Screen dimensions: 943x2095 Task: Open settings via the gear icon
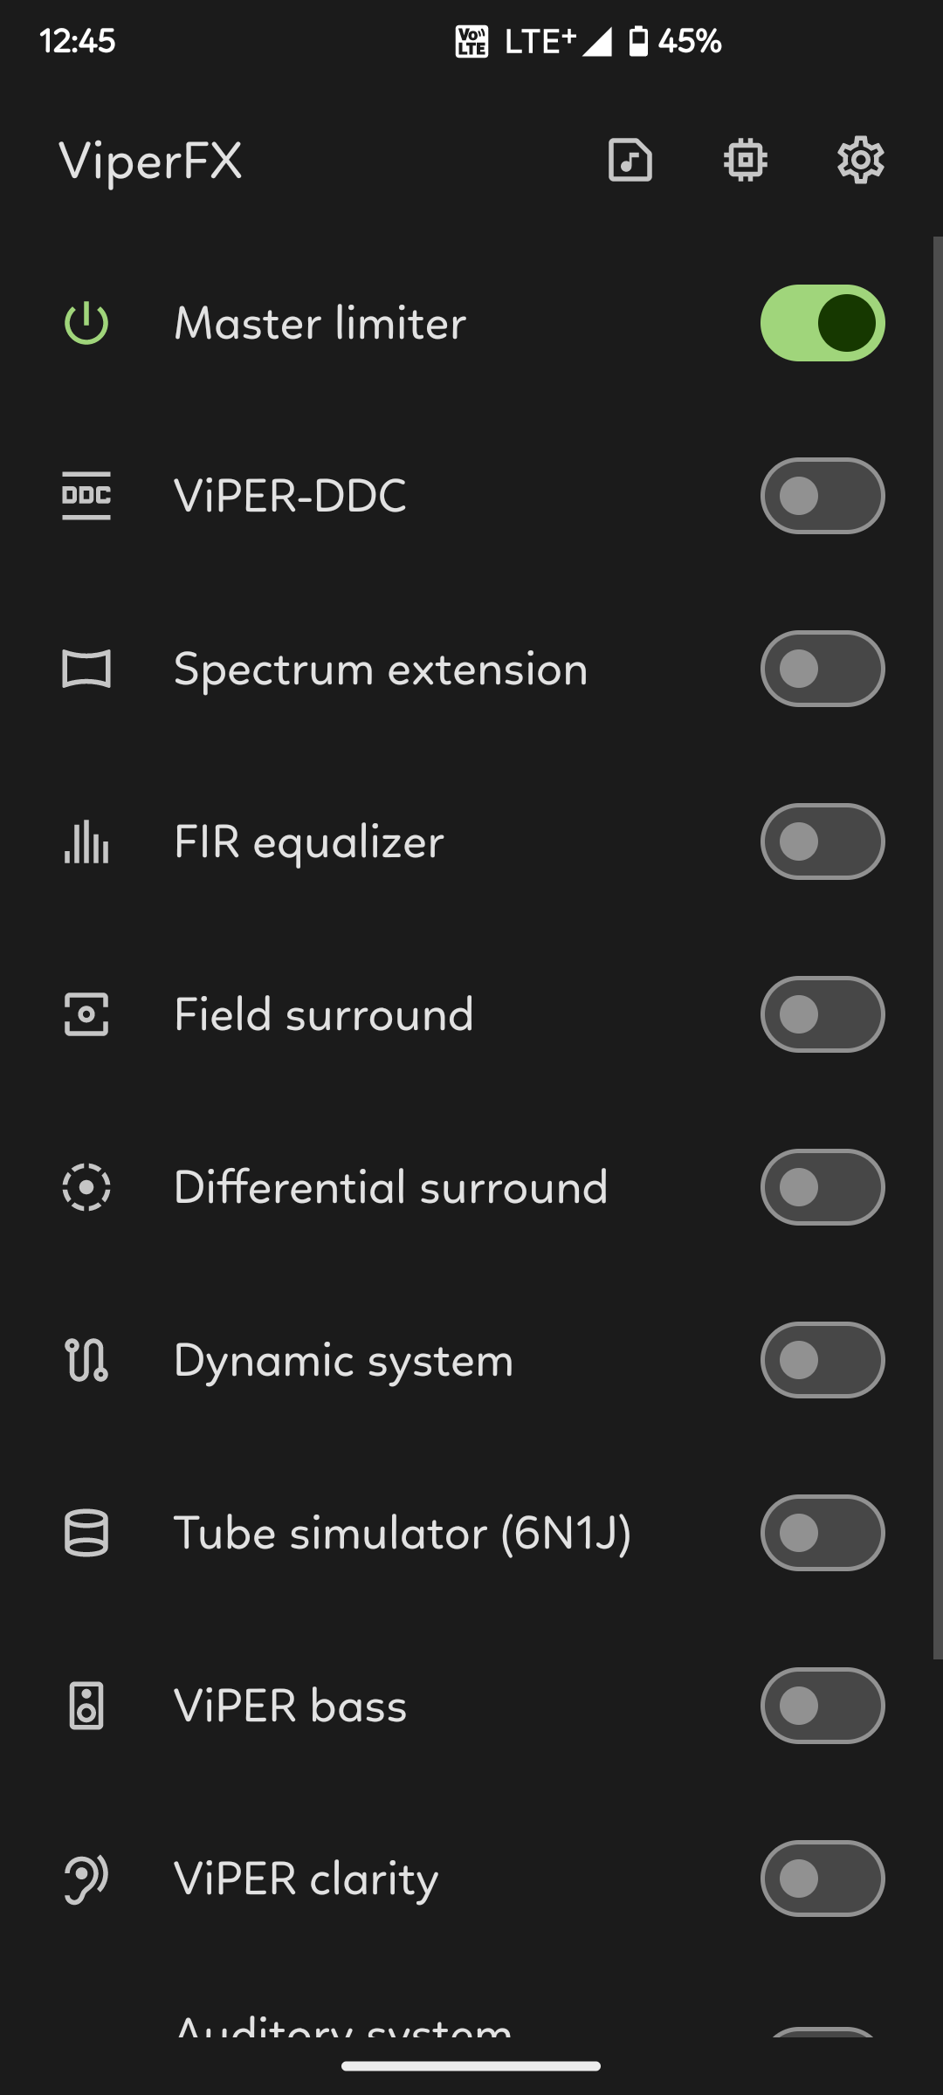coord(860,160)
